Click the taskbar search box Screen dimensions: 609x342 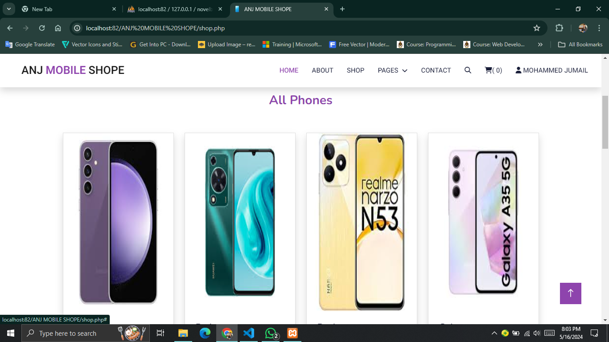[x=85, y=333]
